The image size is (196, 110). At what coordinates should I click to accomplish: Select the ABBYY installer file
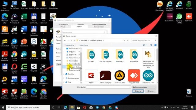tap(91, 76)
